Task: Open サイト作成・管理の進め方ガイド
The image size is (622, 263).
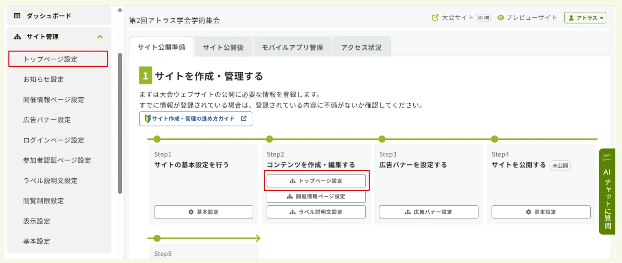Action: (x=196, y=119)
